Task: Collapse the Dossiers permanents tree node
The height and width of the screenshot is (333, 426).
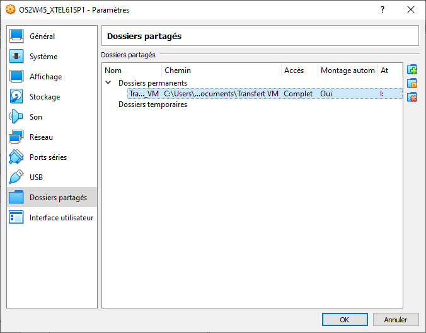Action: pos(108,82)
